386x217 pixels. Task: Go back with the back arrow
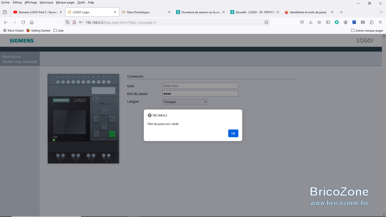pyautogui.click(x=6, y=22)
